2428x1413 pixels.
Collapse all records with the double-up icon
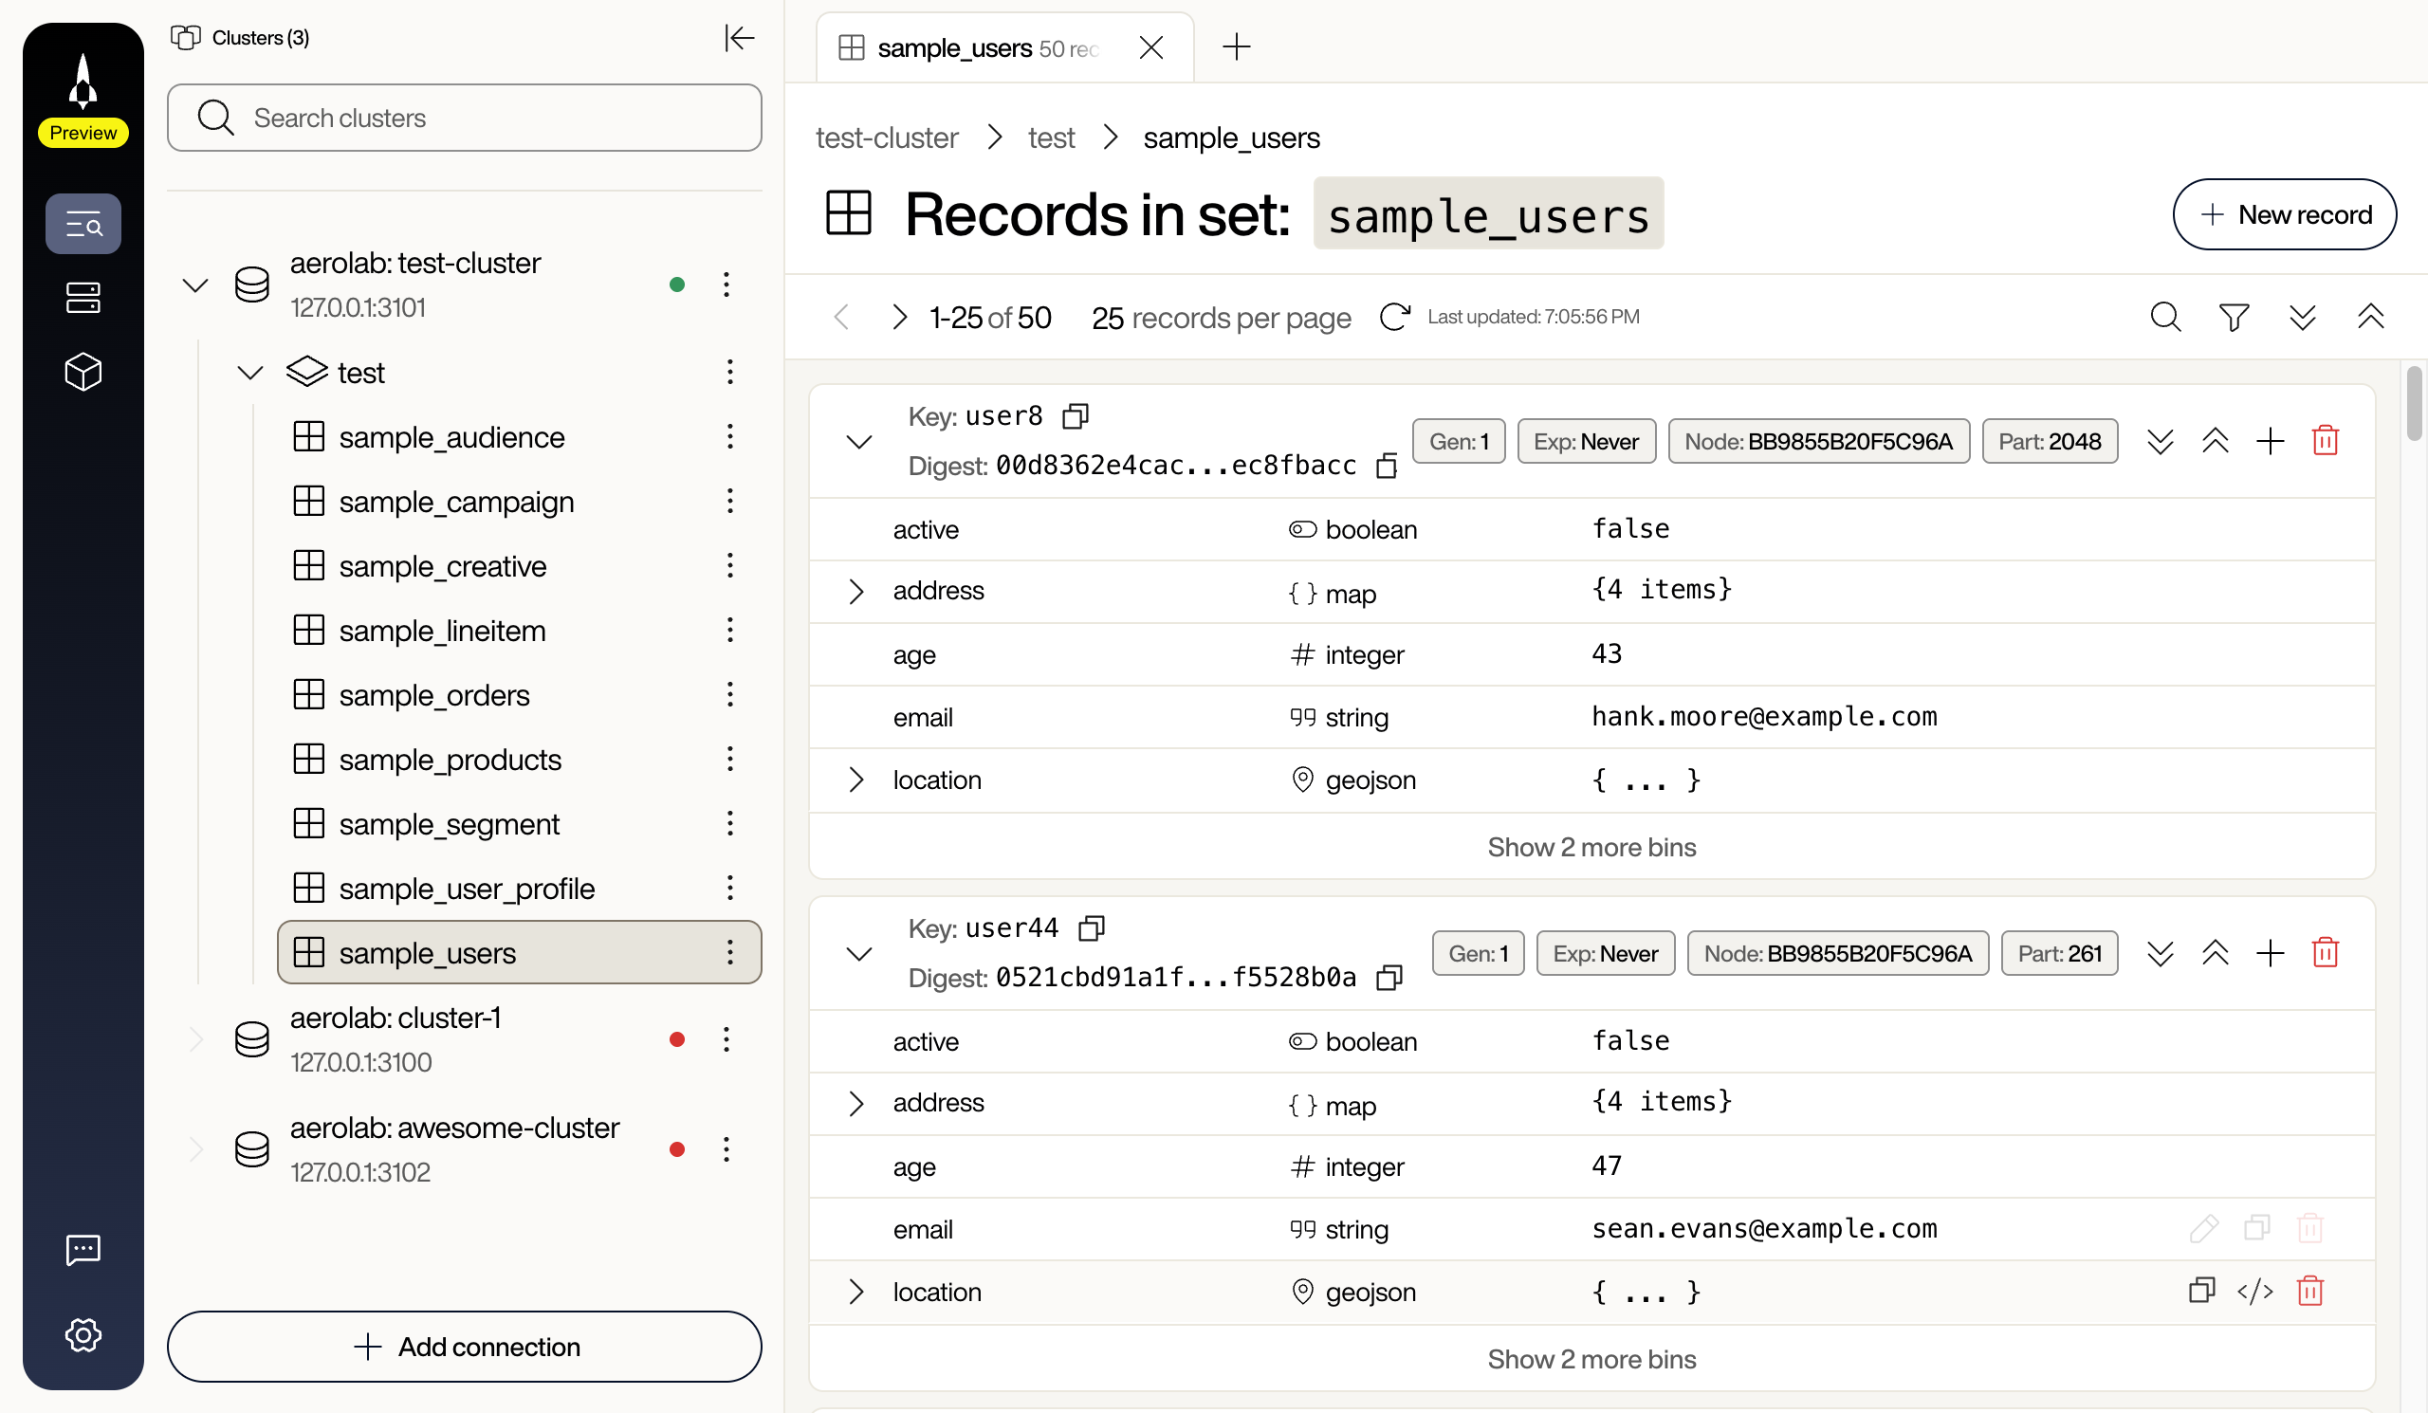coord(2370,317)
